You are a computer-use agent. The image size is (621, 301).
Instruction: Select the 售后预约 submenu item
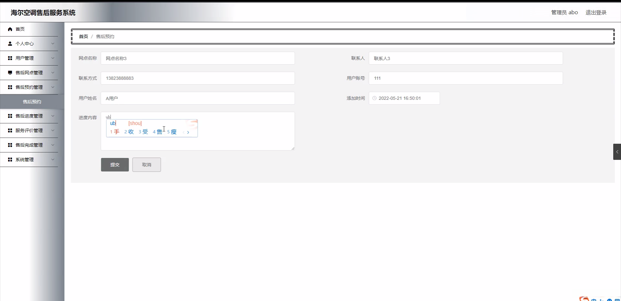32,102
